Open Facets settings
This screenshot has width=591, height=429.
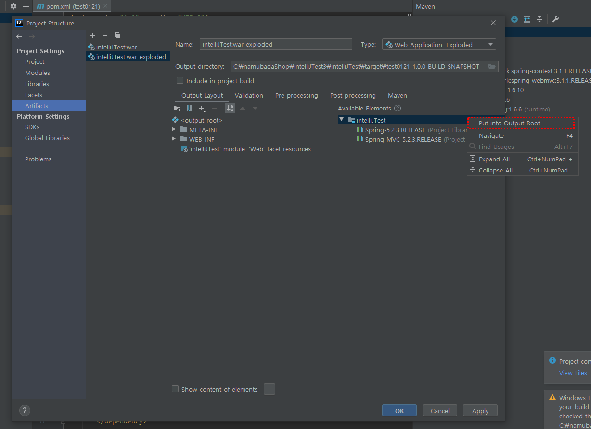[34, 95]
